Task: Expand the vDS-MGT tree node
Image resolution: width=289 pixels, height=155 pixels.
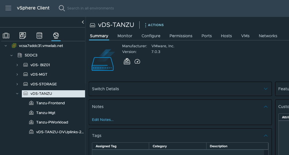Action: pos(17,74)
